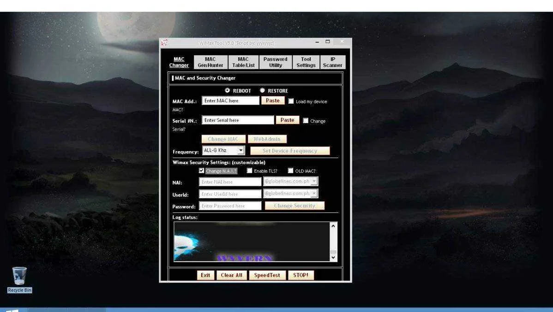Click the Enter NAI here field
The width and height of the screenshot is (553, 312).
click(230, 182)
